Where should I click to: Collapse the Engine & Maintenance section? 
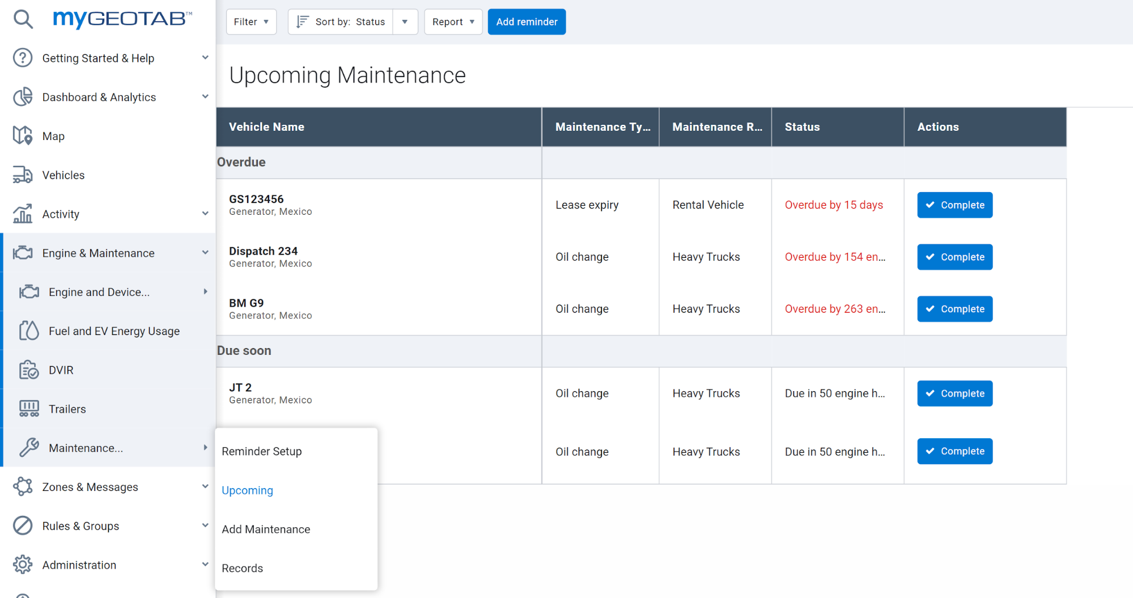point(205,253)
